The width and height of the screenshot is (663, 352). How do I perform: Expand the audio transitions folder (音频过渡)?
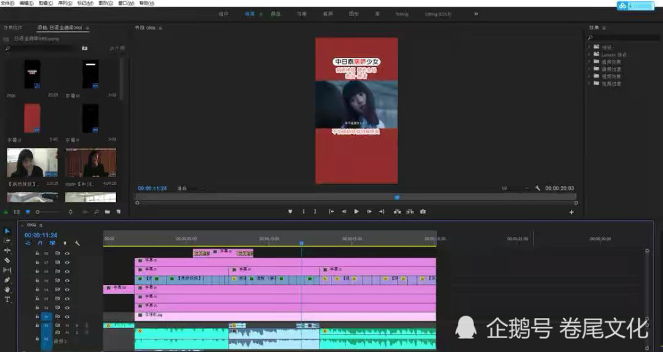(x=589, y=69)
